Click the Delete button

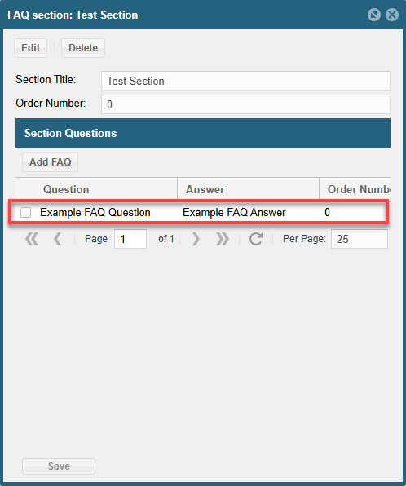pyautogui.click(x=83, y=48)
